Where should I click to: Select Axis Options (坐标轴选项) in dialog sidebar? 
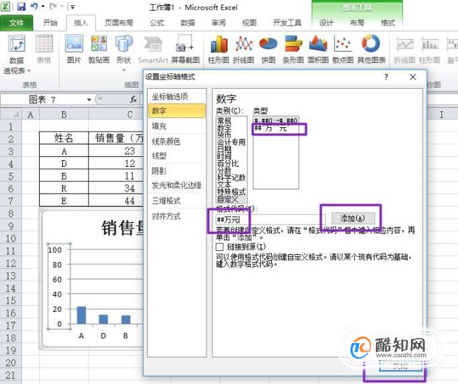(177, 96)
